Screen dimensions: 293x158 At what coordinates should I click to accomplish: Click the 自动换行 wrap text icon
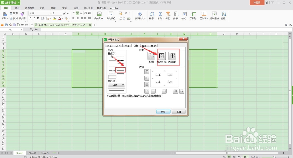click(111, 14)
